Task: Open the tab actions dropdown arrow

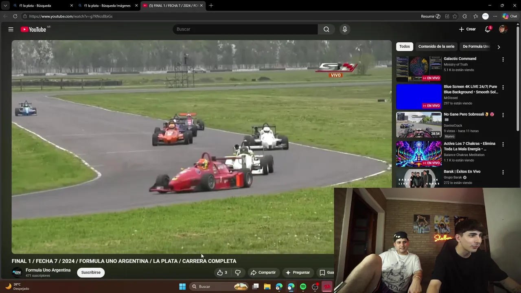Action: pos(5,6)
